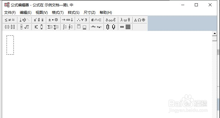The width and height of the screenshot is (220, 118).
Task: Open the products and set theory templates palette
Action: click(x=111, y=27)
